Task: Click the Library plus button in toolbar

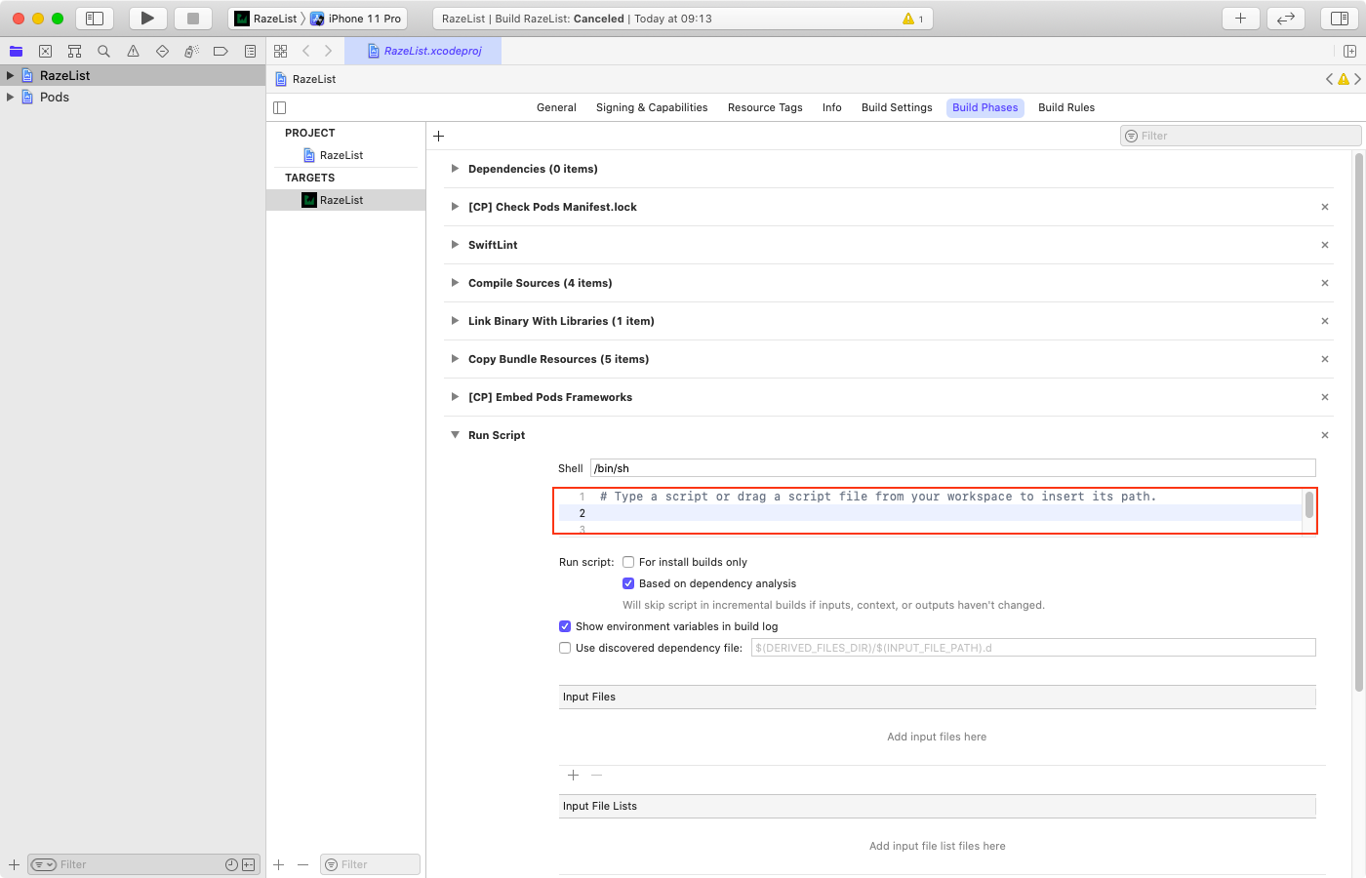Action: tap(1240, 19)
